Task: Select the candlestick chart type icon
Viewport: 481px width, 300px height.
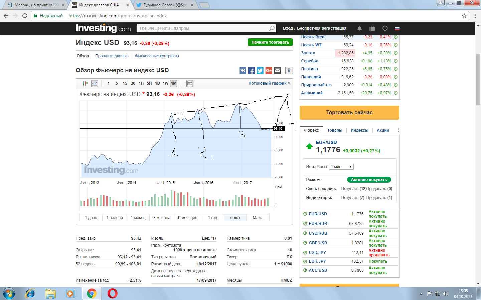Action: point(85,83)
